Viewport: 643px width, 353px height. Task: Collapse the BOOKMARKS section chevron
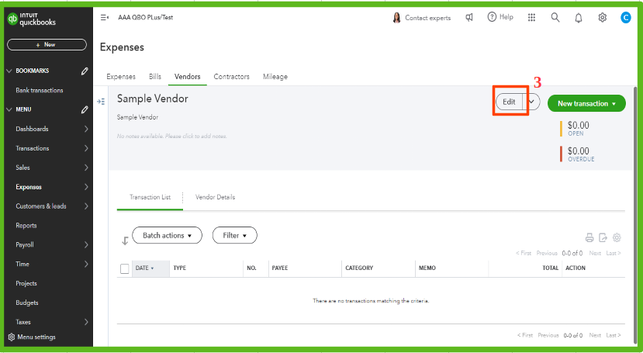click(x=9, y=71)
